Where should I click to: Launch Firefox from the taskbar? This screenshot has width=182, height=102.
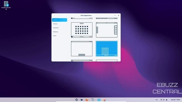pos(87,100)
